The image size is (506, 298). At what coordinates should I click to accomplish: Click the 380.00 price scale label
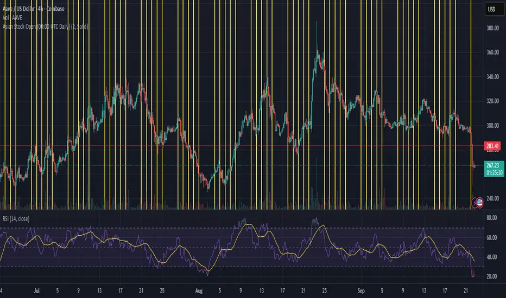493,28
